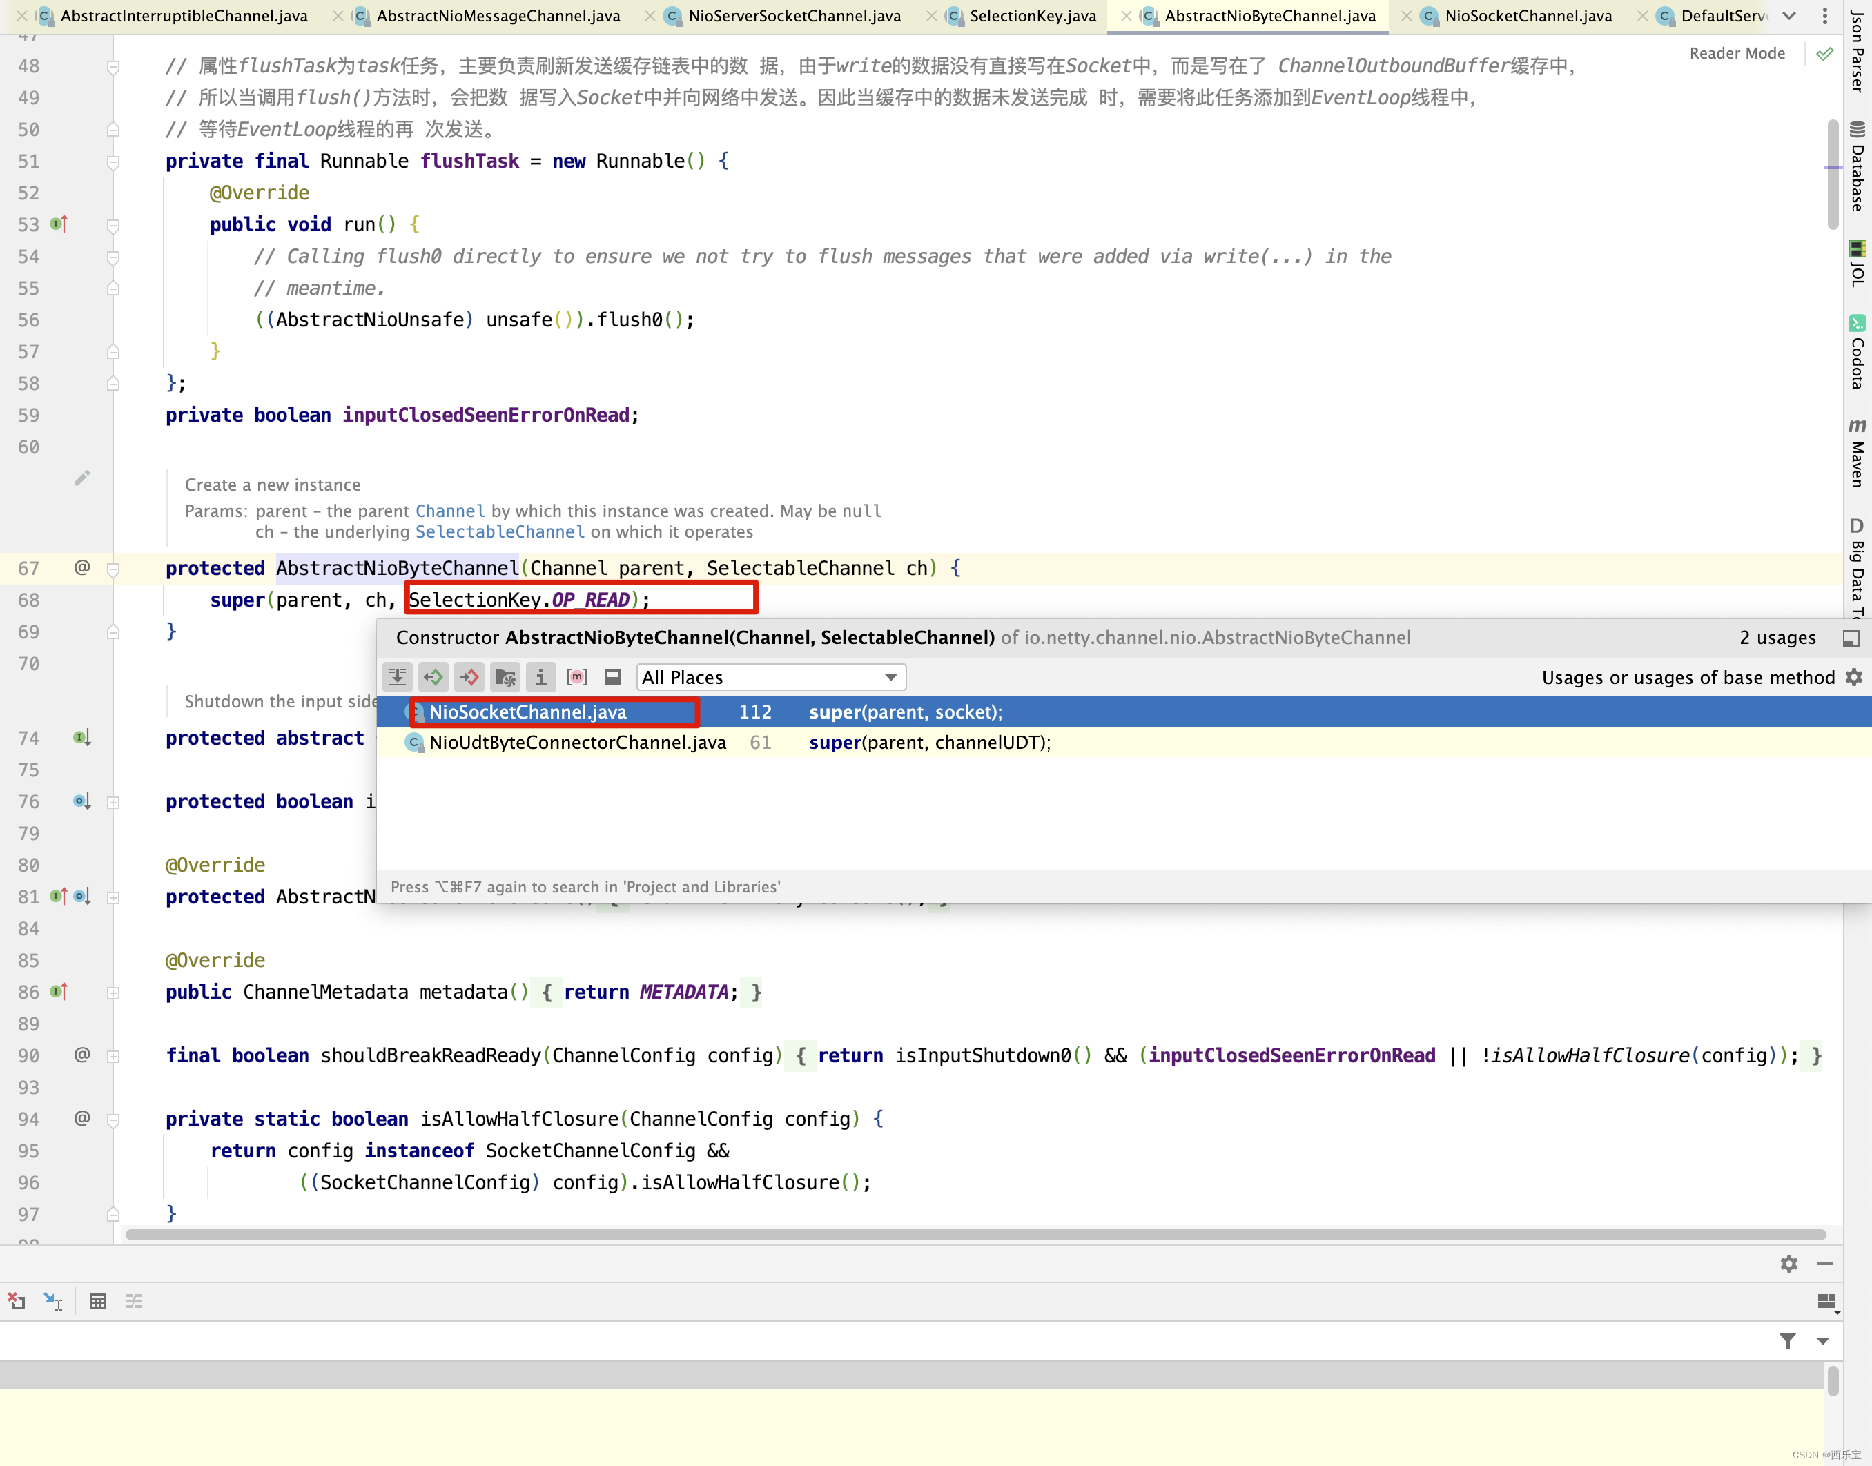
Task: Toggle the show write access icon
Action: click(469, 677)
